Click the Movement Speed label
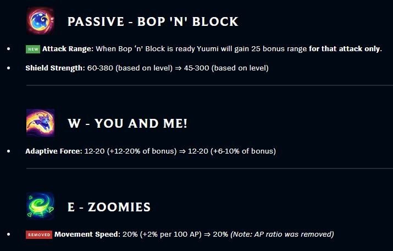This screenshot has width=393, height=251. [x=87, y=234]
